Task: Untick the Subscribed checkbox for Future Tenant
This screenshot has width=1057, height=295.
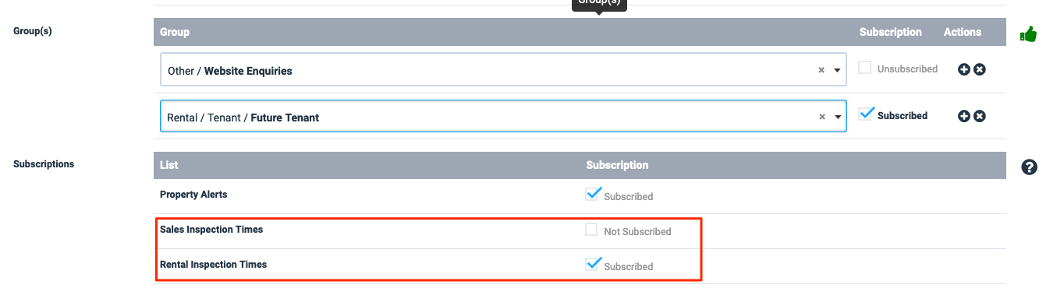Action: (865, 114)
